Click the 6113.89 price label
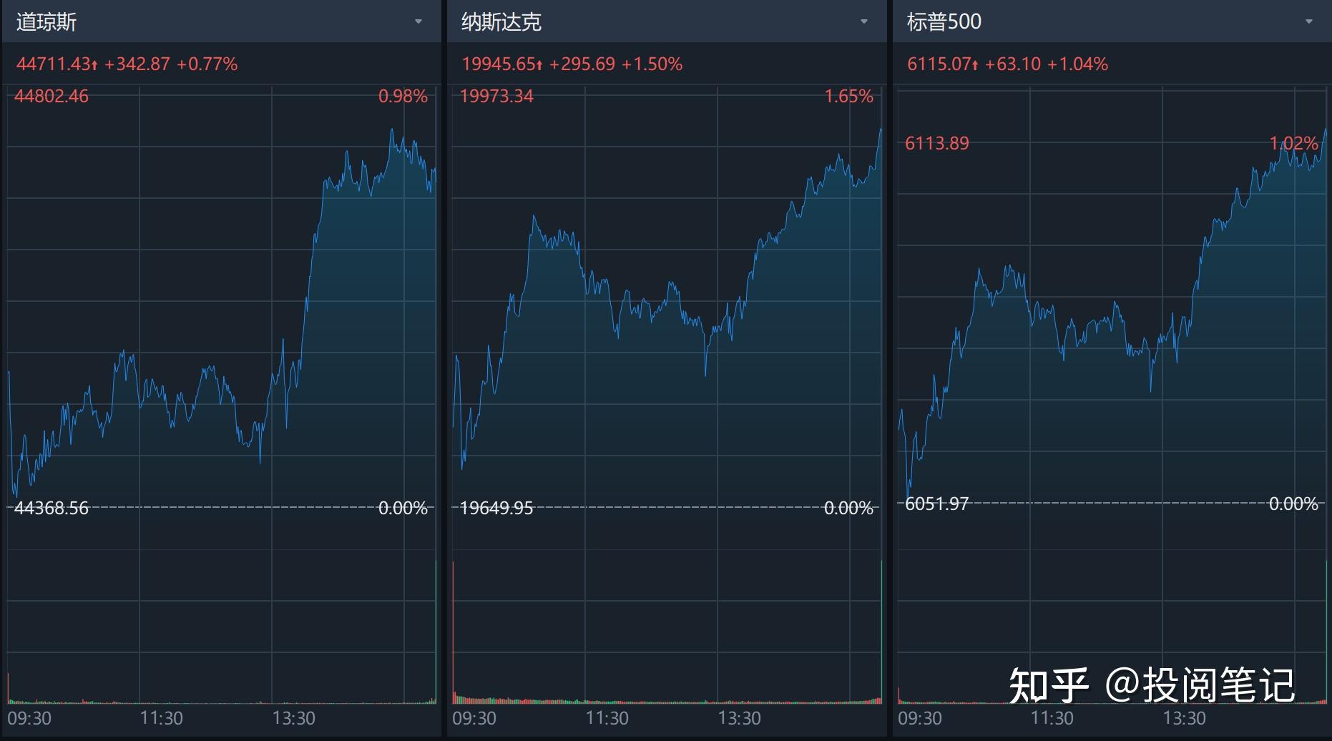The width and height of the screenshot is (1332, 741). 936,144
